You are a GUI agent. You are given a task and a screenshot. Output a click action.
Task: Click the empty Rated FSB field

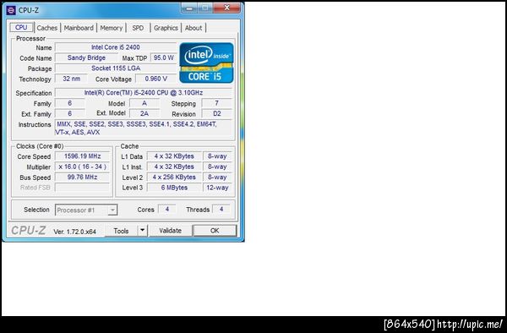pos(83,188)
